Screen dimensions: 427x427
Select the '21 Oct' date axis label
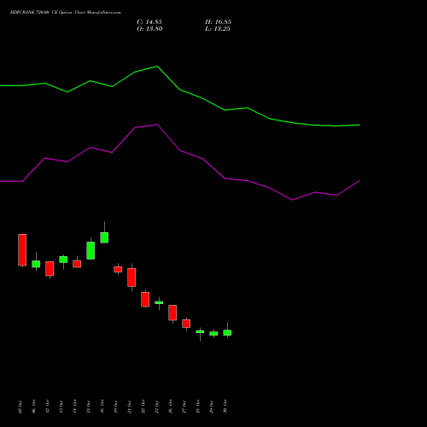click(x=129, y=407)
